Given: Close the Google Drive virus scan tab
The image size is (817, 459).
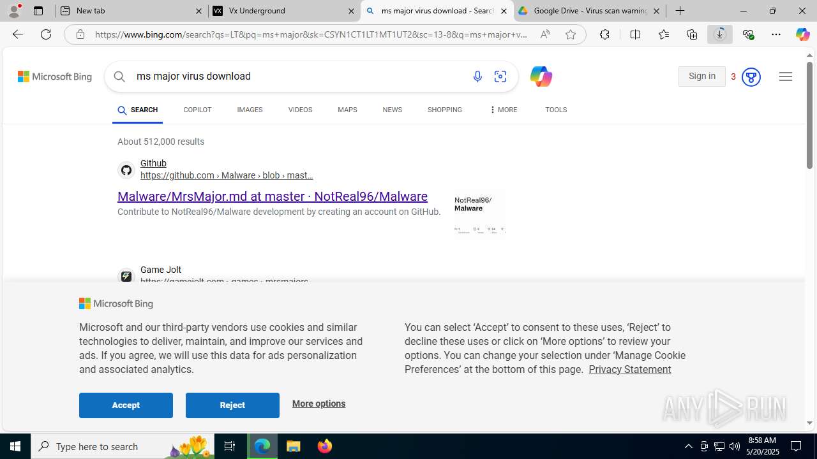Looking at the screenshot, I should pyautogui.click(x=656, y=11).
